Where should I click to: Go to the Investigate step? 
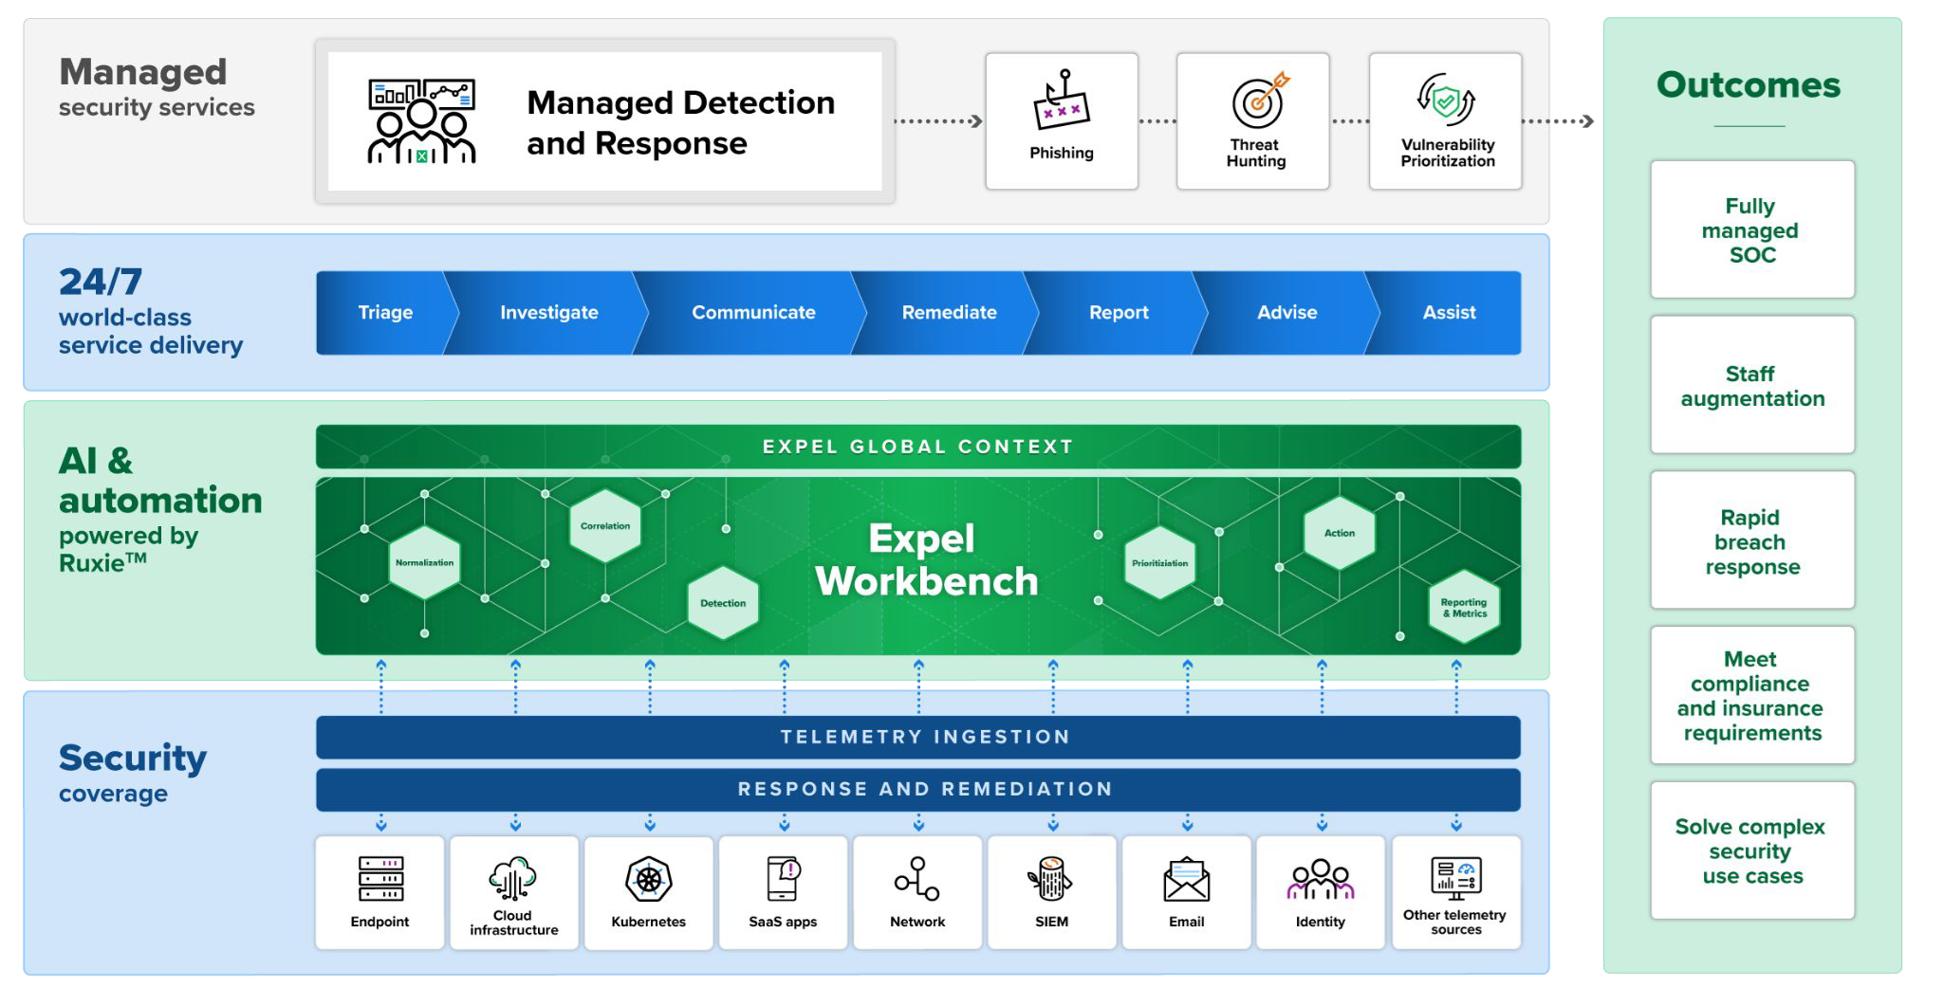[548, 313]
